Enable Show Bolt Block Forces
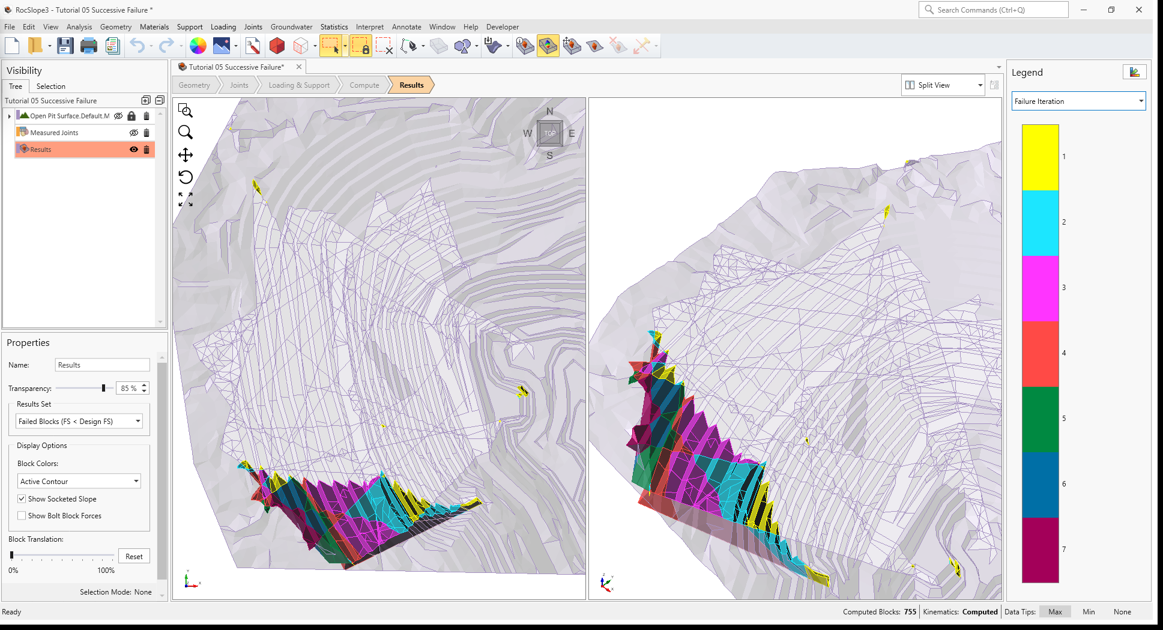Viewport: 1163px width, 630px height. (x=22, y=516)
